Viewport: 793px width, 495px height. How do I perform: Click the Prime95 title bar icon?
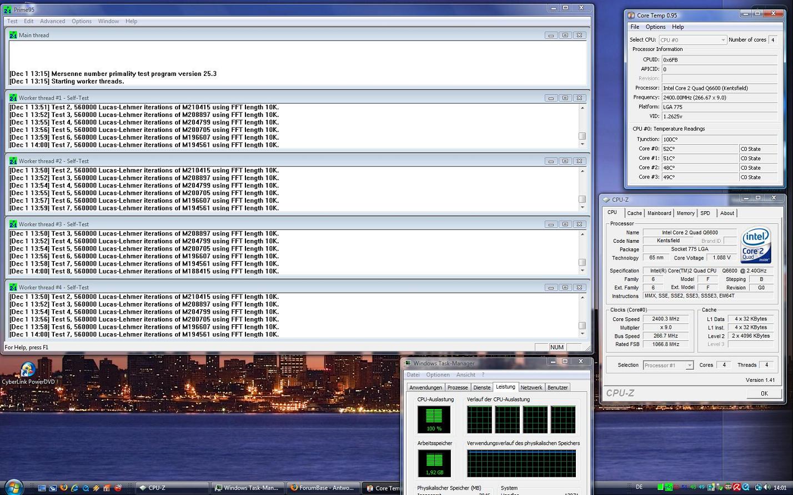coord(7,9)
